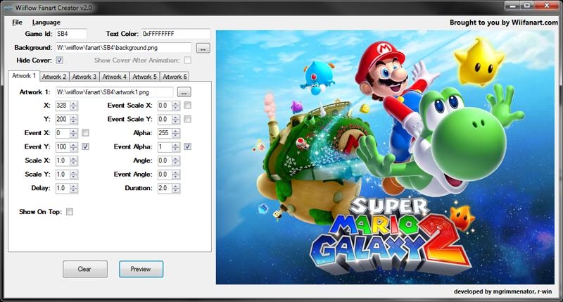Enable the Event X checkbox
563x302 pixels.
tap(85, 133)
